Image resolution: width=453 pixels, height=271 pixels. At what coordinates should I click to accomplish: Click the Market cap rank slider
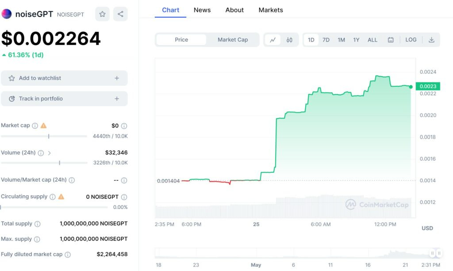click(x=44, y=136)
